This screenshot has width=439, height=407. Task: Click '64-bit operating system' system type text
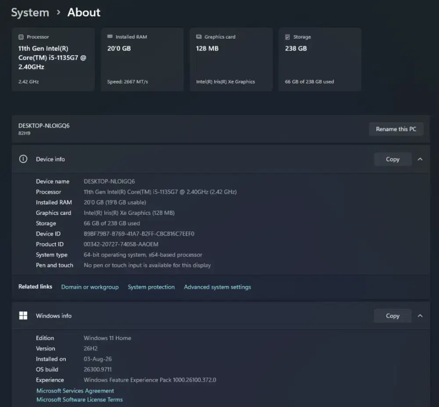143,255
